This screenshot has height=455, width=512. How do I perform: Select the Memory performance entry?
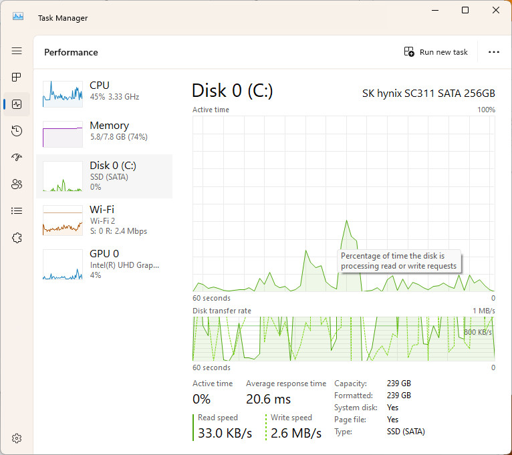(104, 134)
